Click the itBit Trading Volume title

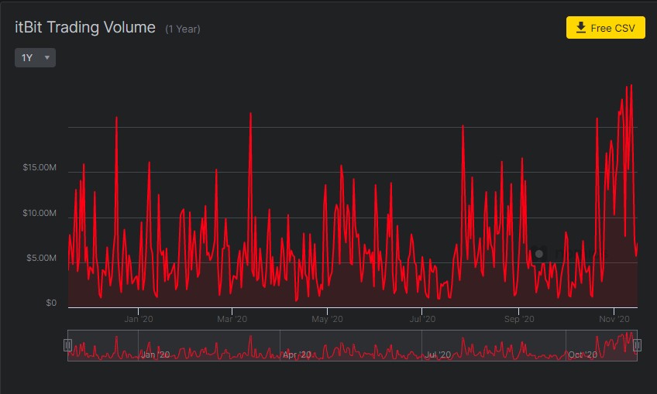[85, 27]
